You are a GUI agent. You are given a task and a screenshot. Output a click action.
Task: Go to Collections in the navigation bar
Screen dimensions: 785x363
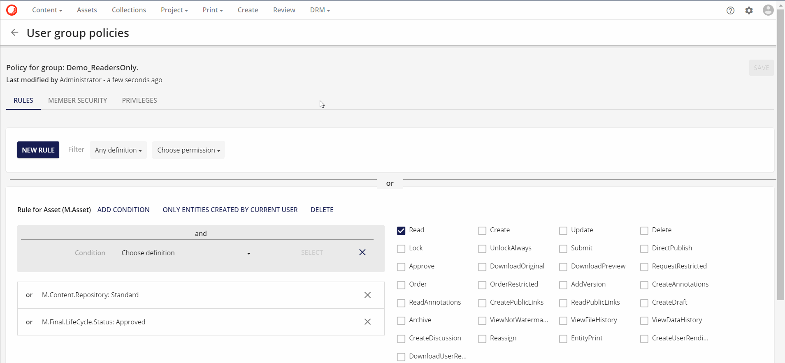point(129,10)
